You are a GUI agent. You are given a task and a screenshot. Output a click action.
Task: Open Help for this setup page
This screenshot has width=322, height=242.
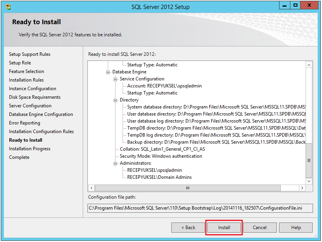pos(296,228)
